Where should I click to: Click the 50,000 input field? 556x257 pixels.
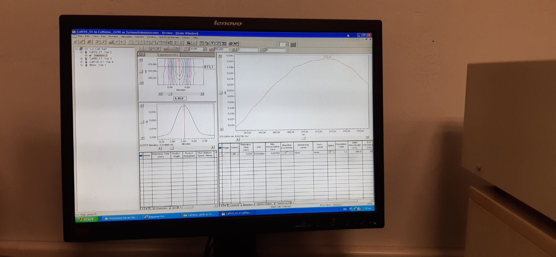coord(222,49)
